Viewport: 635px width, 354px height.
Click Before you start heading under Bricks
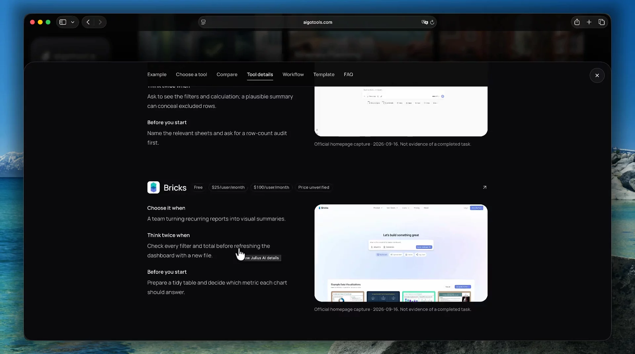point(167,272)
